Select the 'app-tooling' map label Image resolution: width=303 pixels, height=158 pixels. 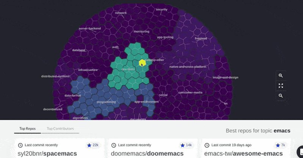[x=165, y=37]
